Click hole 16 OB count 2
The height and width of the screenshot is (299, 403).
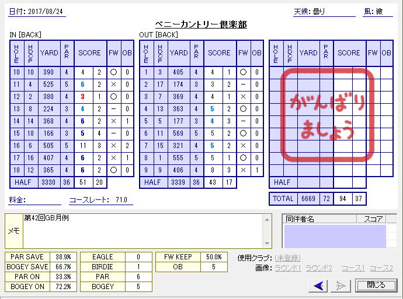127,146
